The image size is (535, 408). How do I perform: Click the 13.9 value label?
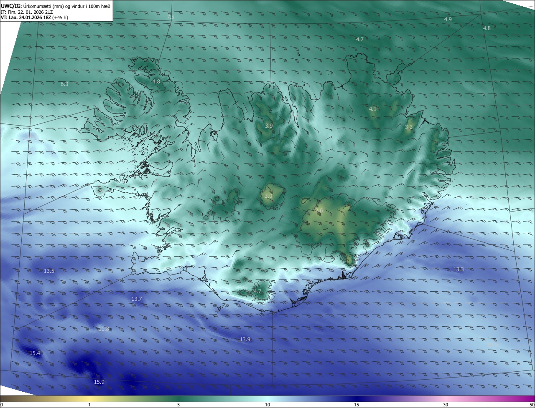[245, 339]
